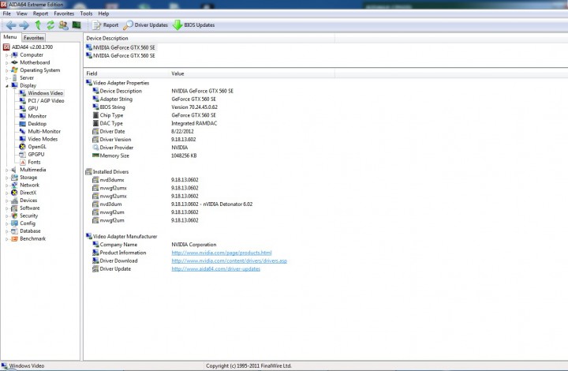Image resolution: width=568 pixels, height=371 pixels.
Task: Click the Network icon in tree
Action: (14, 185)
